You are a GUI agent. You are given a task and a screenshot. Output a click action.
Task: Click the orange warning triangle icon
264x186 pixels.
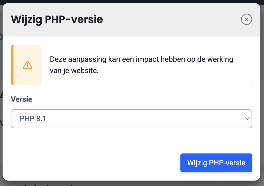coord(27,65)
